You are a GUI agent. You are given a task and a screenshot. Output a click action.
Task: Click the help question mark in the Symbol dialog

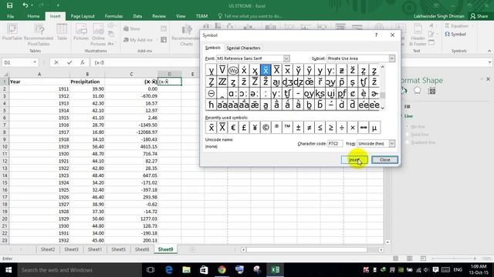pyautogui.click(x=376, y=35)
